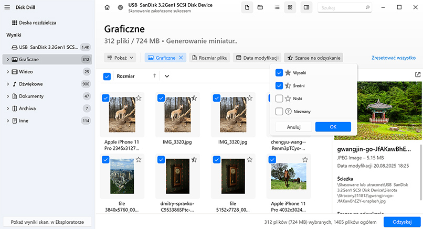Select file 3840x5760 city thumbnail

[x=122, y=176]
